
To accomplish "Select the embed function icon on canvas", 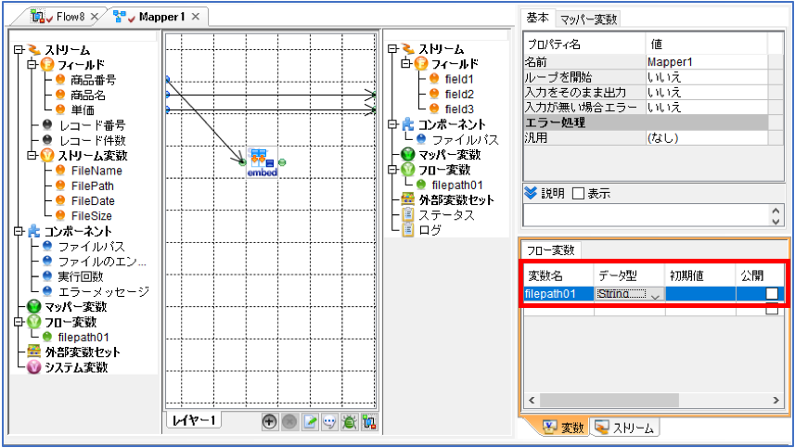I will 263,162.
